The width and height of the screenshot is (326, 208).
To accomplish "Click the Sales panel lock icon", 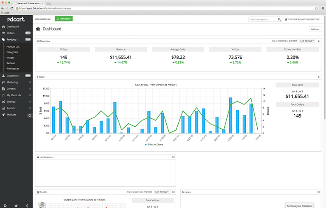I will coord(319,77).
